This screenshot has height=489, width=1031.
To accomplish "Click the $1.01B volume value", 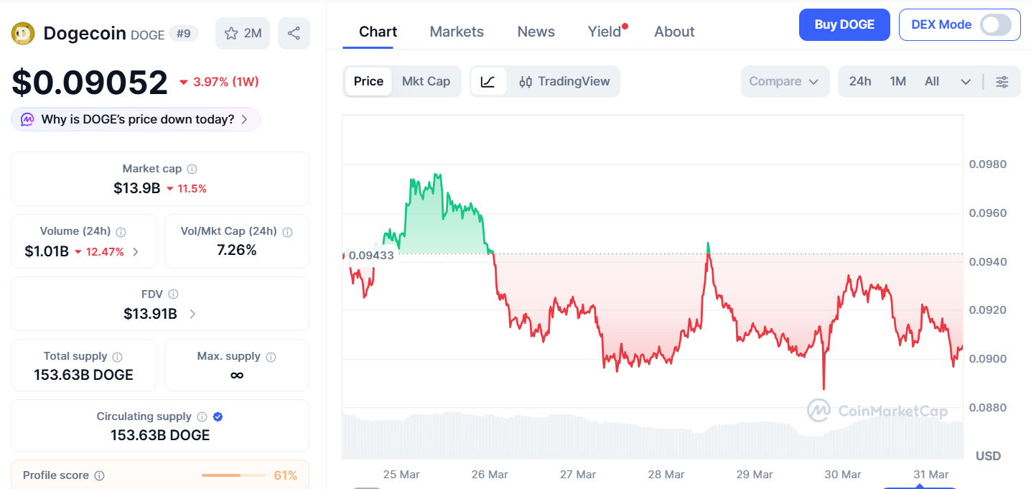I will [x=47, y=251].
